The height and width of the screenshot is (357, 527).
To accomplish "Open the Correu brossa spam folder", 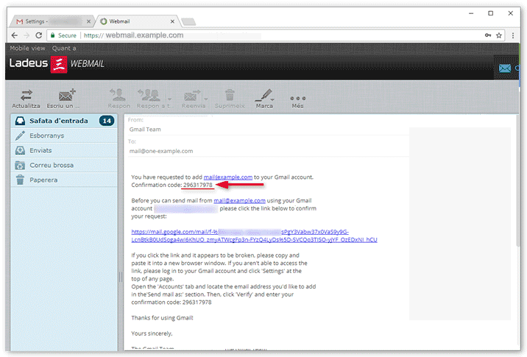I will (x=52, y=165).
